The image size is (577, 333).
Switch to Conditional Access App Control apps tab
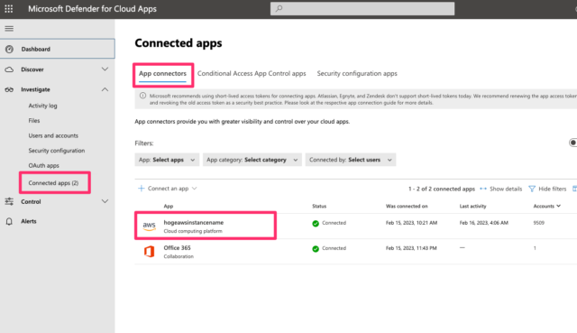click(252, 73)
